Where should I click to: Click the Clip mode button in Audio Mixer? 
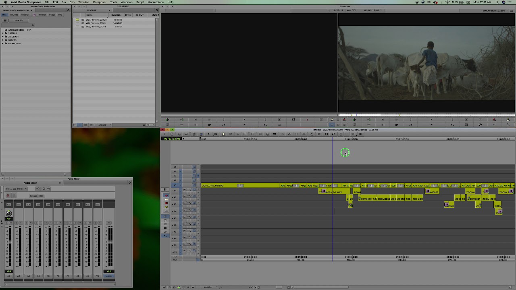pyautogui.click(x=41, y=196)
